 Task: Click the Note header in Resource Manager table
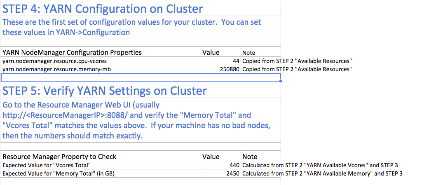click(250, 157)
